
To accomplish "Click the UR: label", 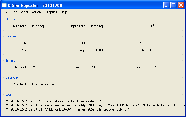I will (25, 43).
